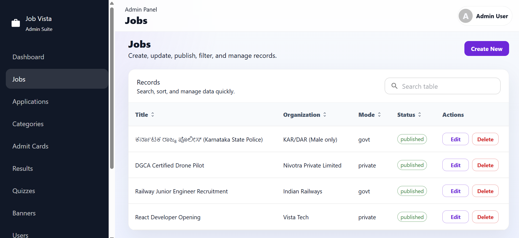
Task: Navigate to Results section
Action: 57,168
